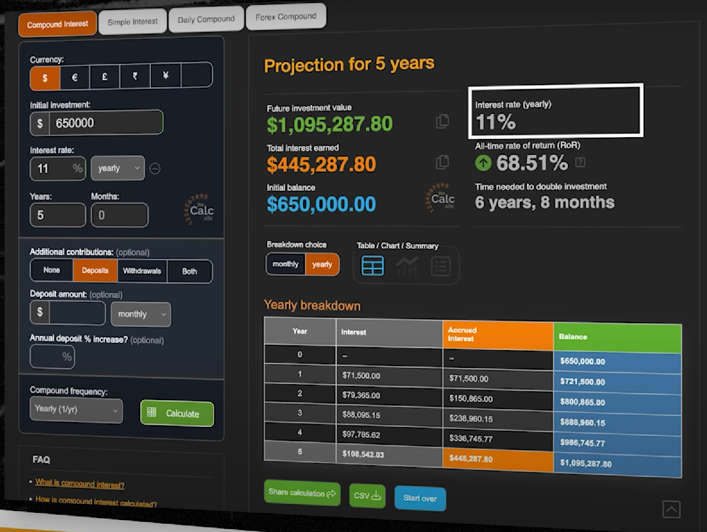Open the compound frequency Yearly (1/yr) dropdown
This screenshot has width=707, height=532.
click(76, 410)
